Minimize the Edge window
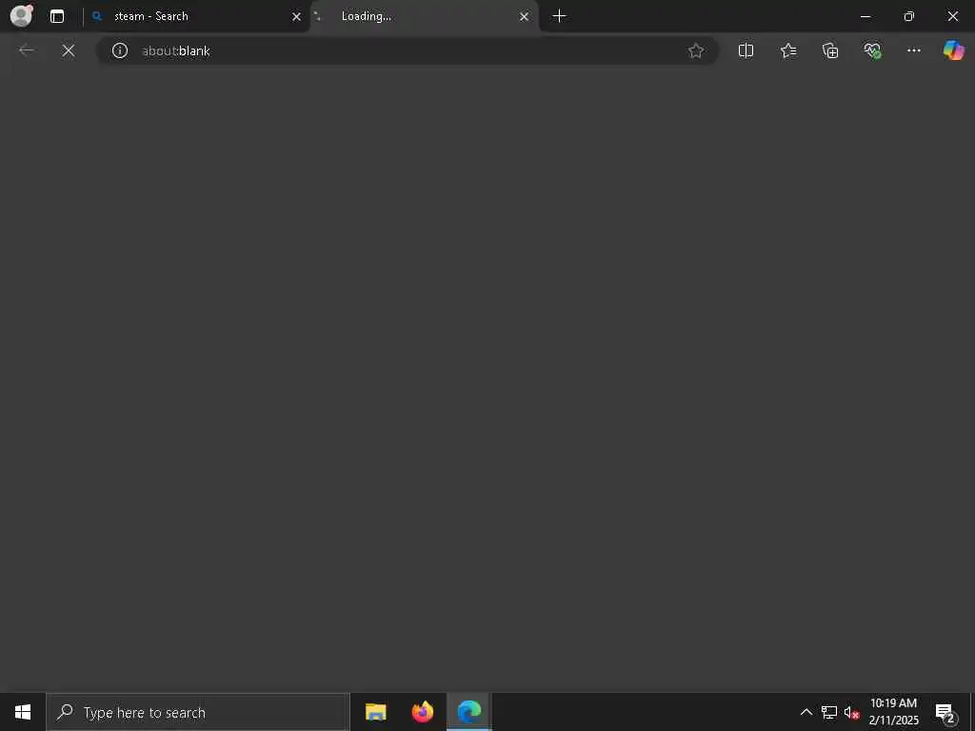 pyautogui.click(x=865, y=16)
